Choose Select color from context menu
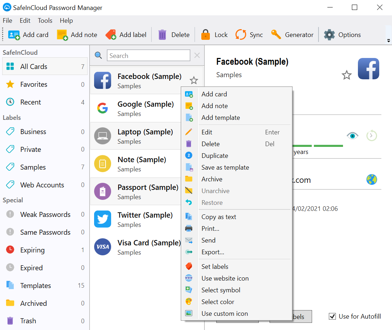Image resolution: width=392 pixels, height=330 pixels. (237, 302)
